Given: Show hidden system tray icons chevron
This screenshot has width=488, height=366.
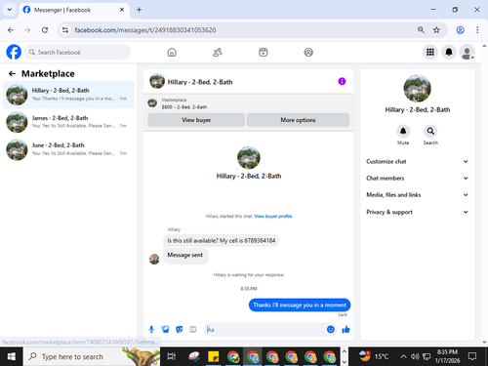Looking at the screenshot, I should pyautogui.click(x=403, y=357).
